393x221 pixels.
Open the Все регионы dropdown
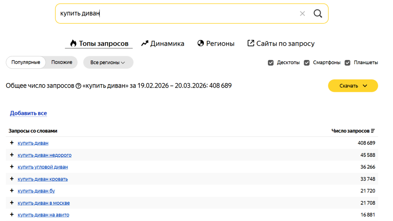click(108, 62)
